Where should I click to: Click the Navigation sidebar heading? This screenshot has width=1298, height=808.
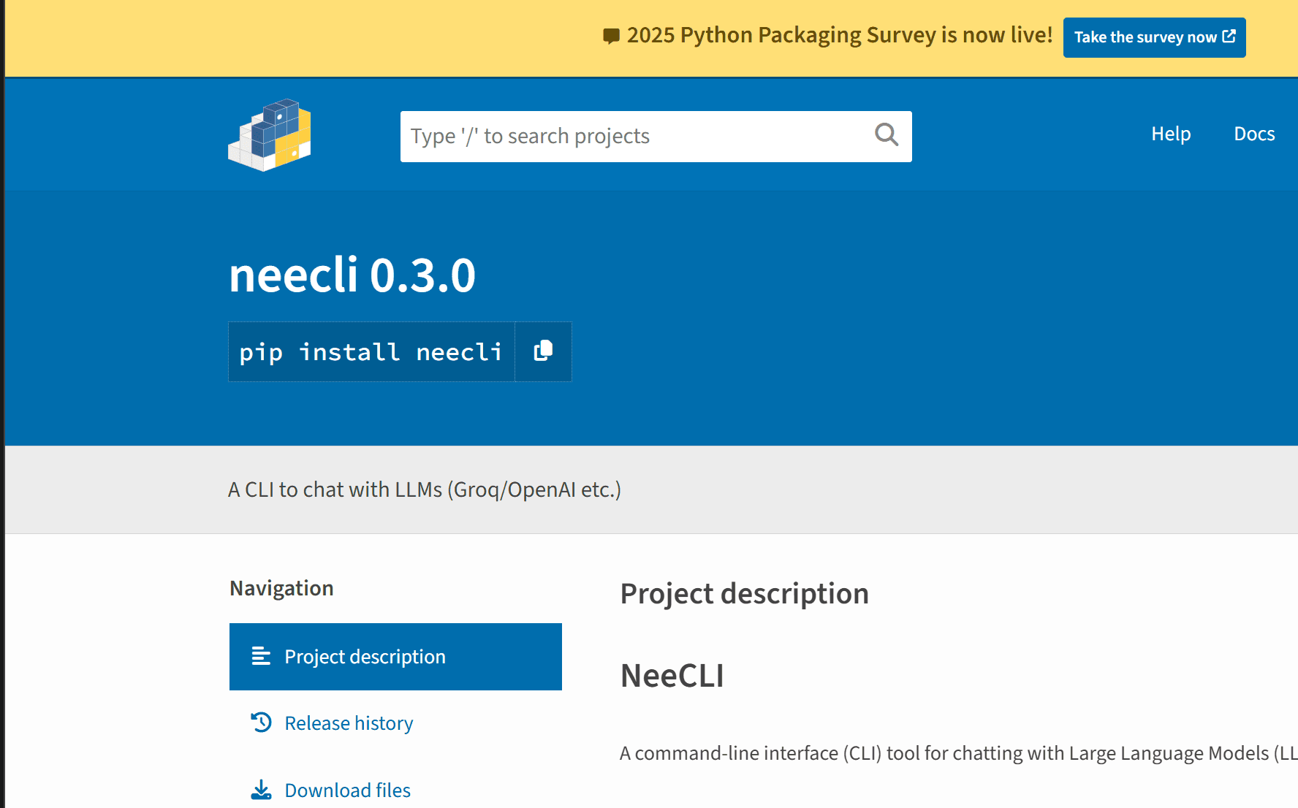click(281, 588)
